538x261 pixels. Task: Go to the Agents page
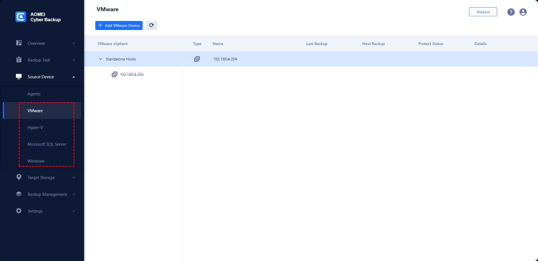[34, 94]
